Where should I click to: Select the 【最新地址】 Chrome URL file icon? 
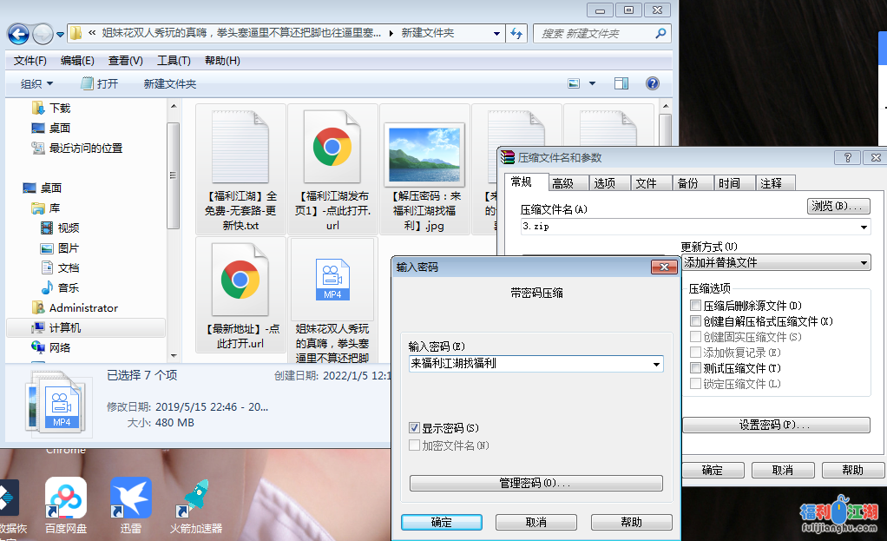coord(240,280)
